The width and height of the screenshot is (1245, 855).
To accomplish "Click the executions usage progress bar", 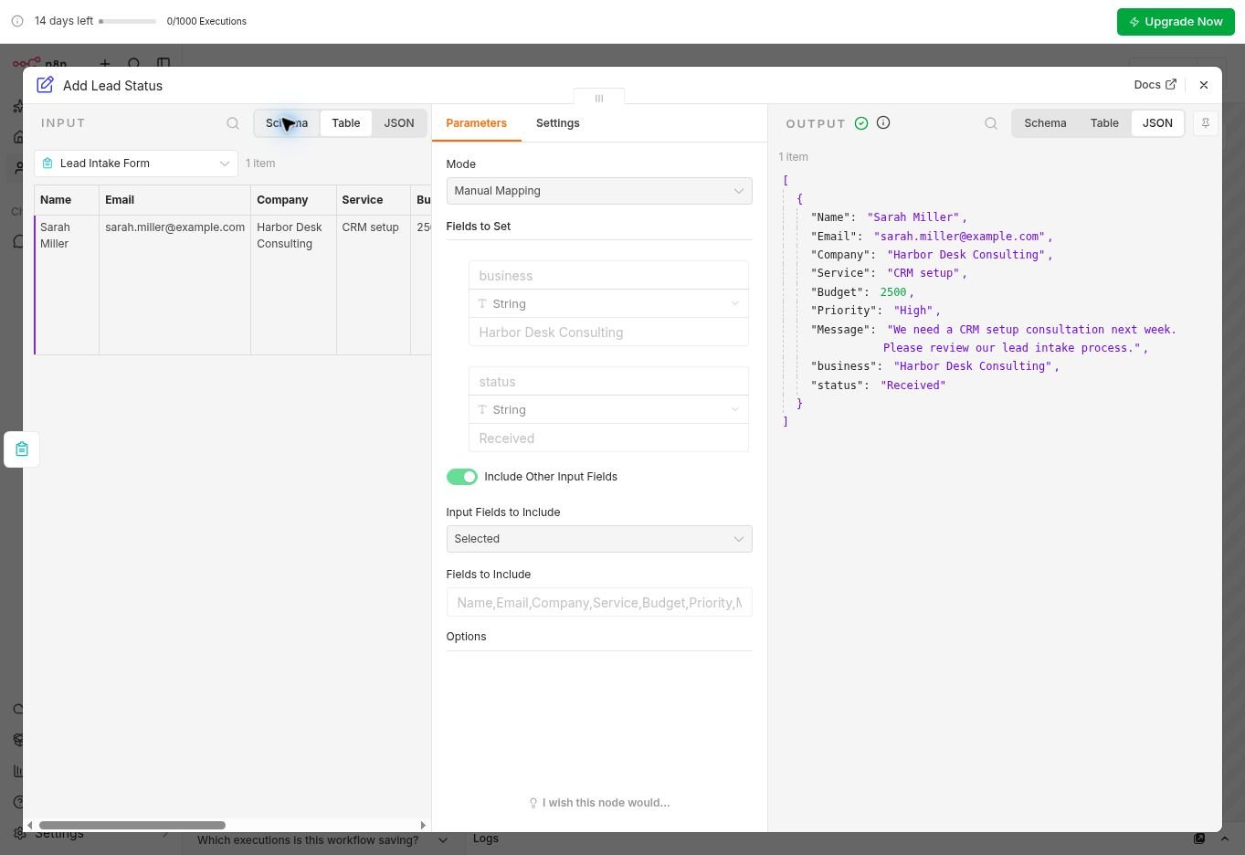I will (x=127, y=21).
